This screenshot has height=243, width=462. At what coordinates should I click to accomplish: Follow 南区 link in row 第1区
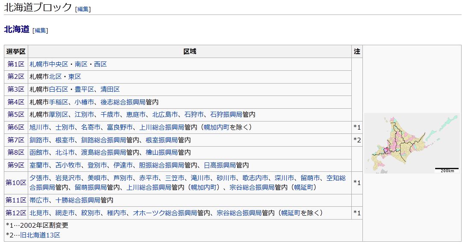81,64
